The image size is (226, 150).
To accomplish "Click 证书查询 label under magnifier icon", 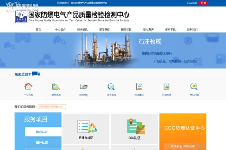I will (111, 95).
